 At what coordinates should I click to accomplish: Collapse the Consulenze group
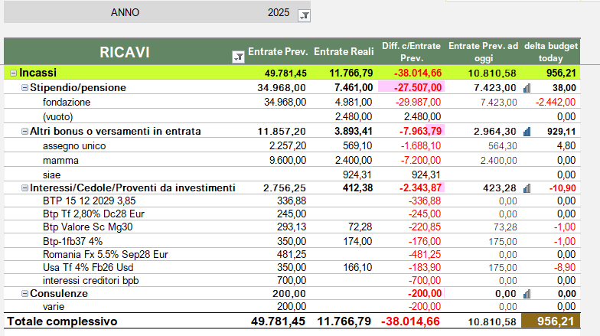24,293
